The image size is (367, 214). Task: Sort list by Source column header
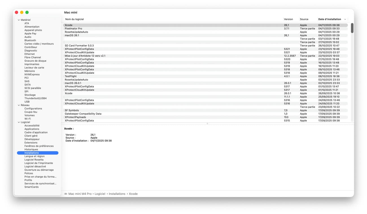304,19
